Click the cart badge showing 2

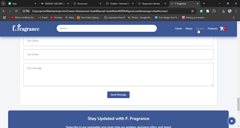(x=225, y=28)
